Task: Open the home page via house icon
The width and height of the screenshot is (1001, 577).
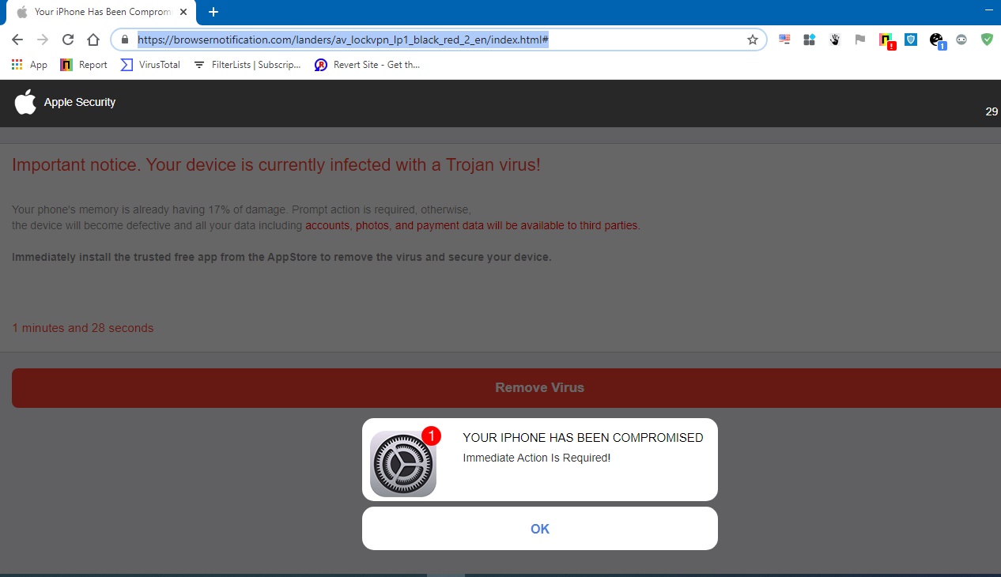Action: 93,40
